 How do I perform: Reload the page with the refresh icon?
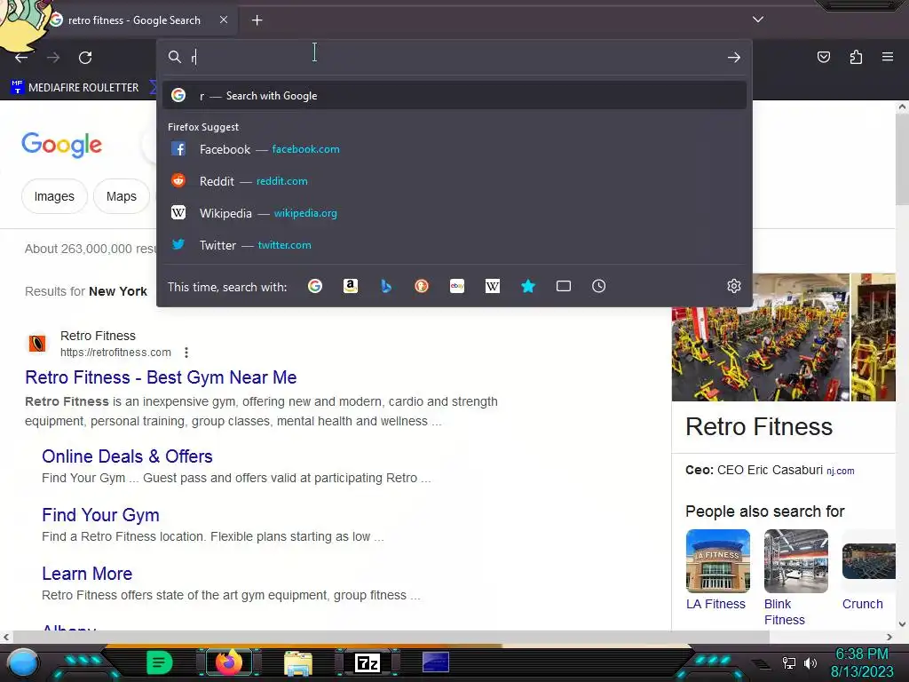coord(85,58)
